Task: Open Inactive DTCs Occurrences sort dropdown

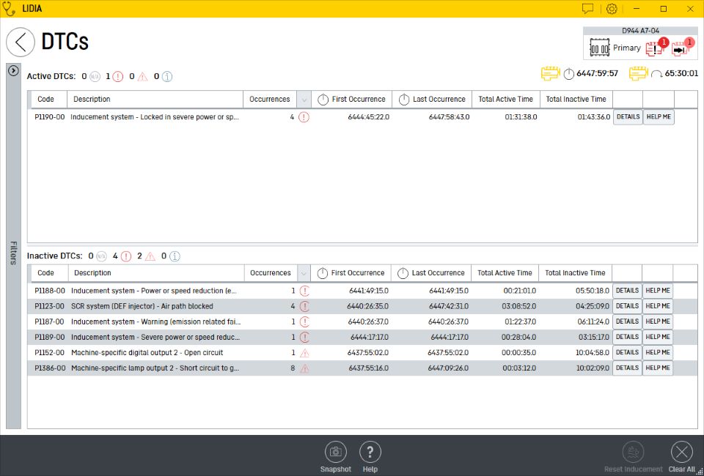Action: click(x=304, y=273)
